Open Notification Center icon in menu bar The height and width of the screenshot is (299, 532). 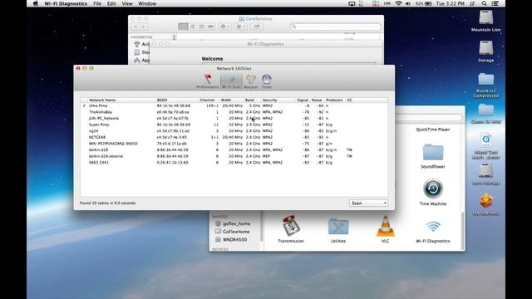(495, 3)
